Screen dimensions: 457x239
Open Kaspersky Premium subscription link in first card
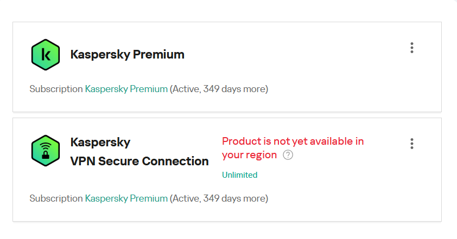point(126,89)
